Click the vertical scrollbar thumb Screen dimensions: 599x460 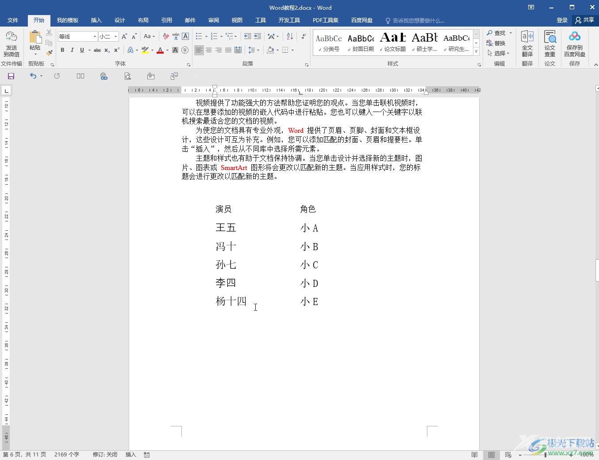click(x=597, y=271)
